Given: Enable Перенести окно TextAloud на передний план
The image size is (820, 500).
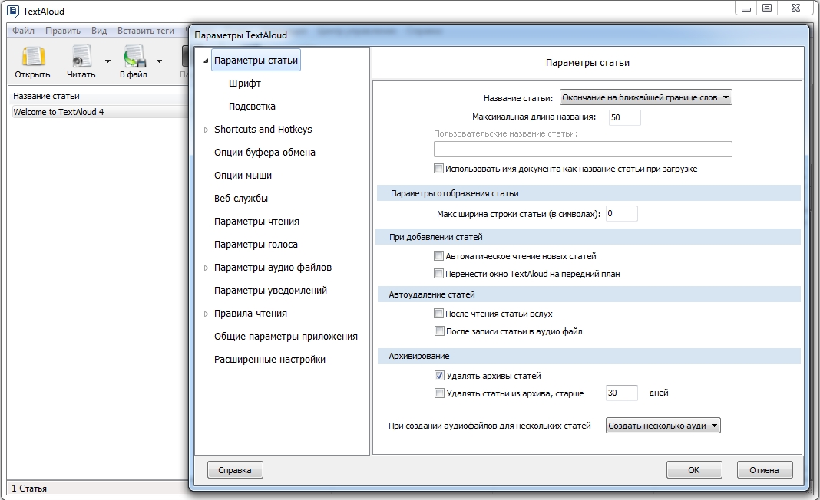Looking at the screenshot, I should click(438, 273).
